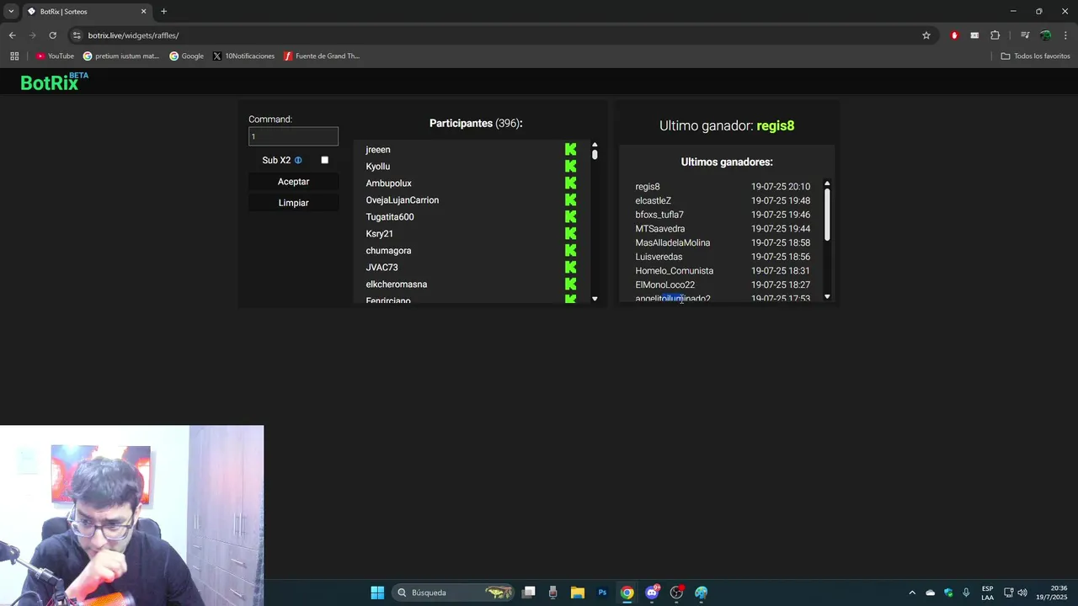Click the Aceptar button
The image size is (1078, 606).
tap(293, 182)
